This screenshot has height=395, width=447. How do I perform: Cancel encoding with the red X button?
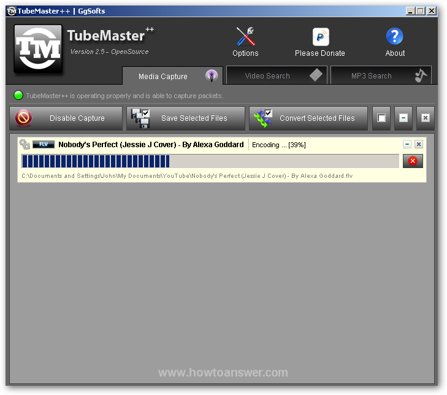pos(413,161)
